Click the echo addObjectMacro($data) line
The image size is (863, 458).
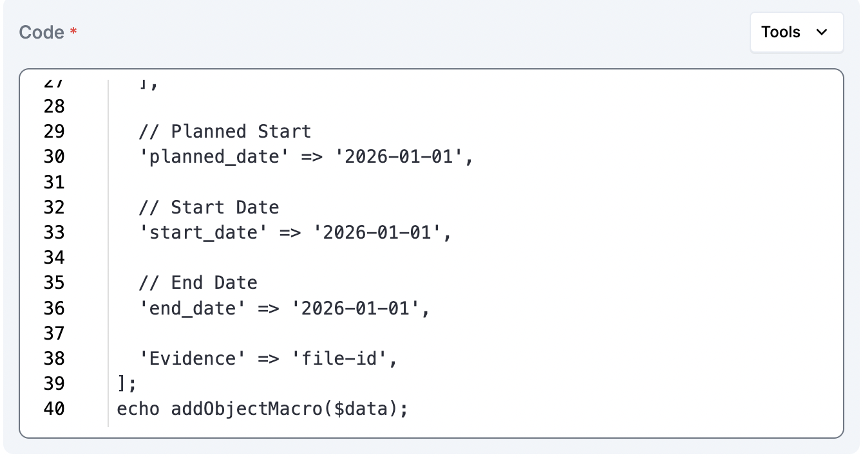262,408
